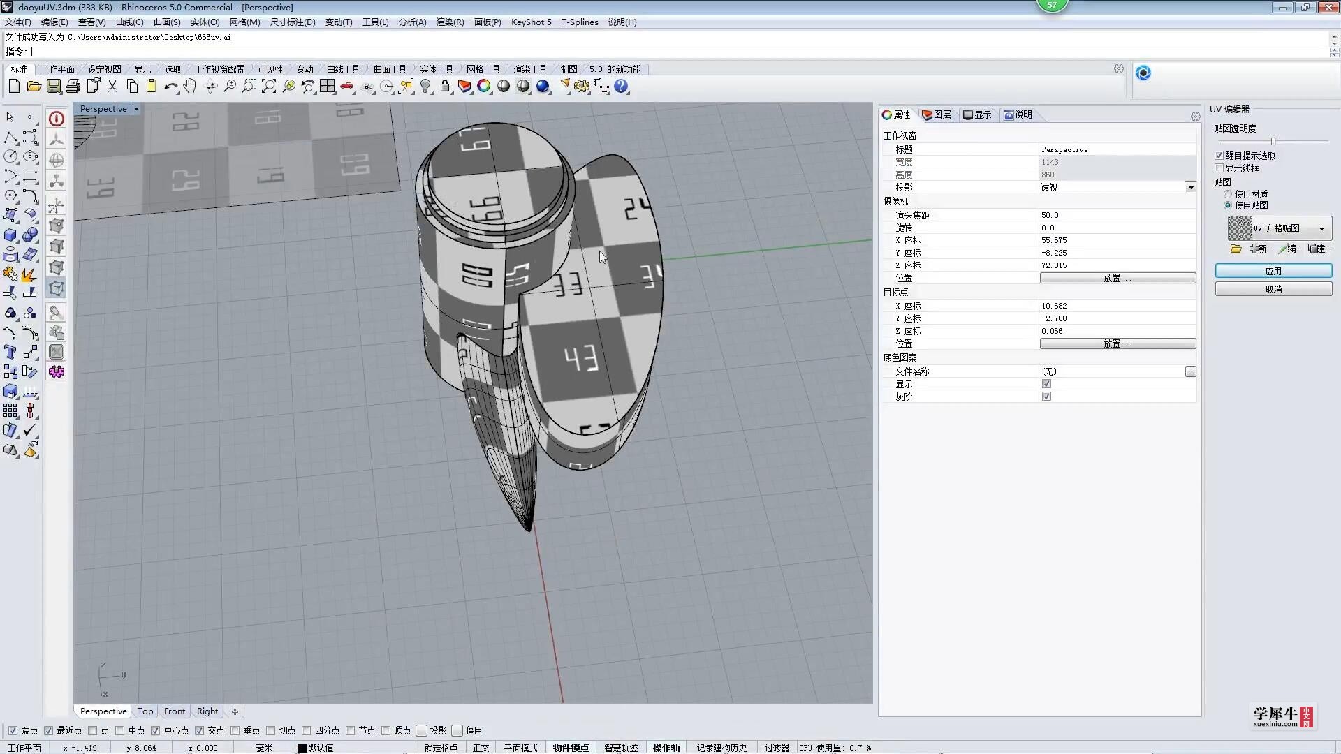
Task: Open the Perspective viewport title dropdown arrow
Action: [136, 109]
